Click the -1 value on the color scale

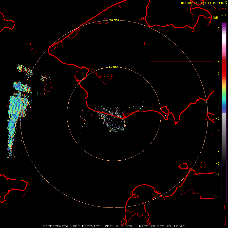click(218, 119)
